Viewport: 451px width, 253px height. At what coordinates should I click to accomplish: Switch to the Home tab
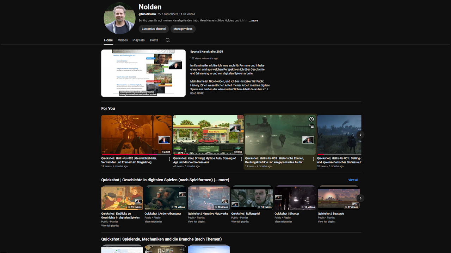click(109, 40)
